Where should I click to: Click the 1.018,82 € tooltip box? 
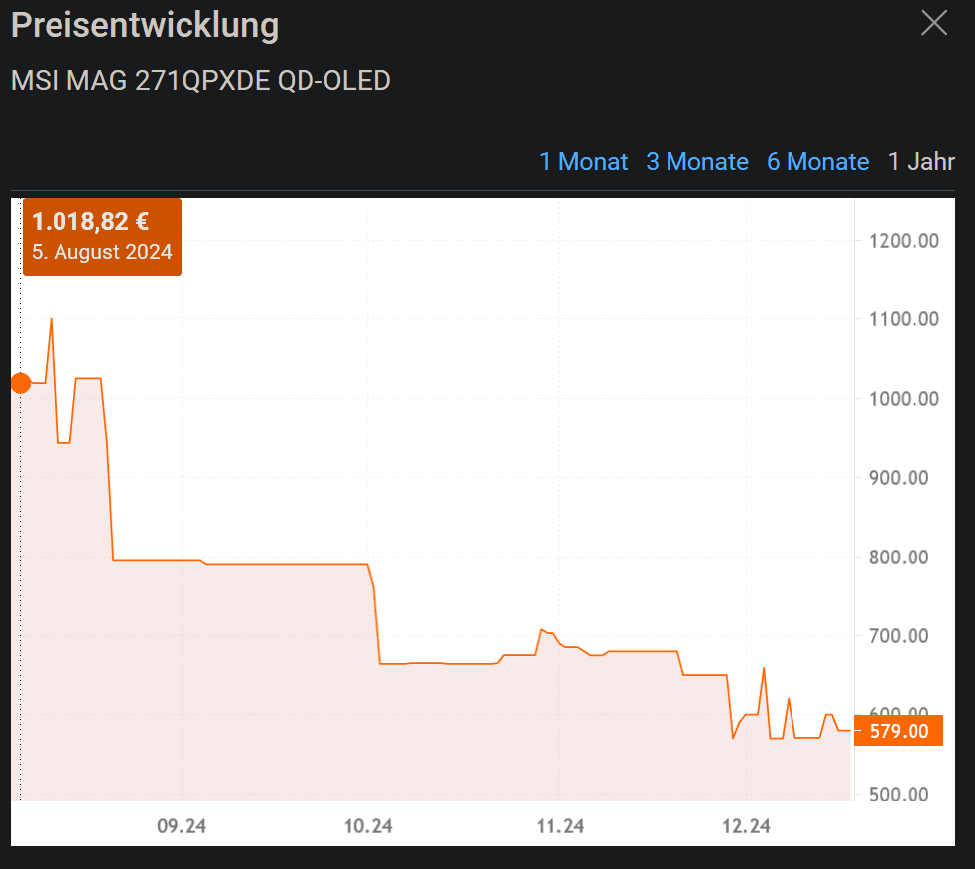tap(101, 236)
